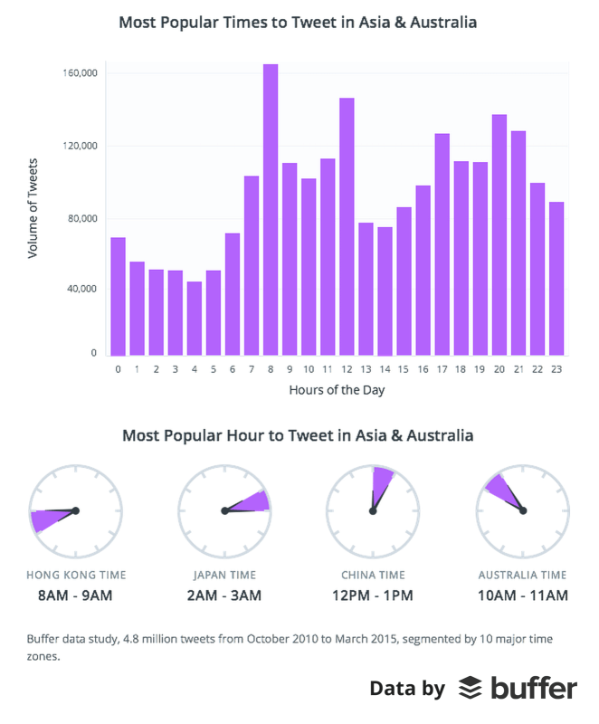The image size is (599, 724).
Task: Click the 160,000 y-axis label
Action: coord(81,73)
